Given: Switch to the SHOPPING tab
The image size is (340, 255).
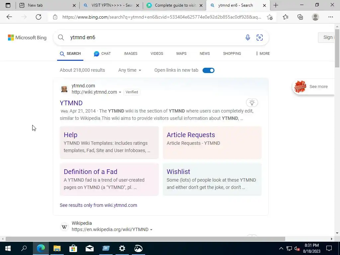Looking at the screenshot, I should 232,53.
